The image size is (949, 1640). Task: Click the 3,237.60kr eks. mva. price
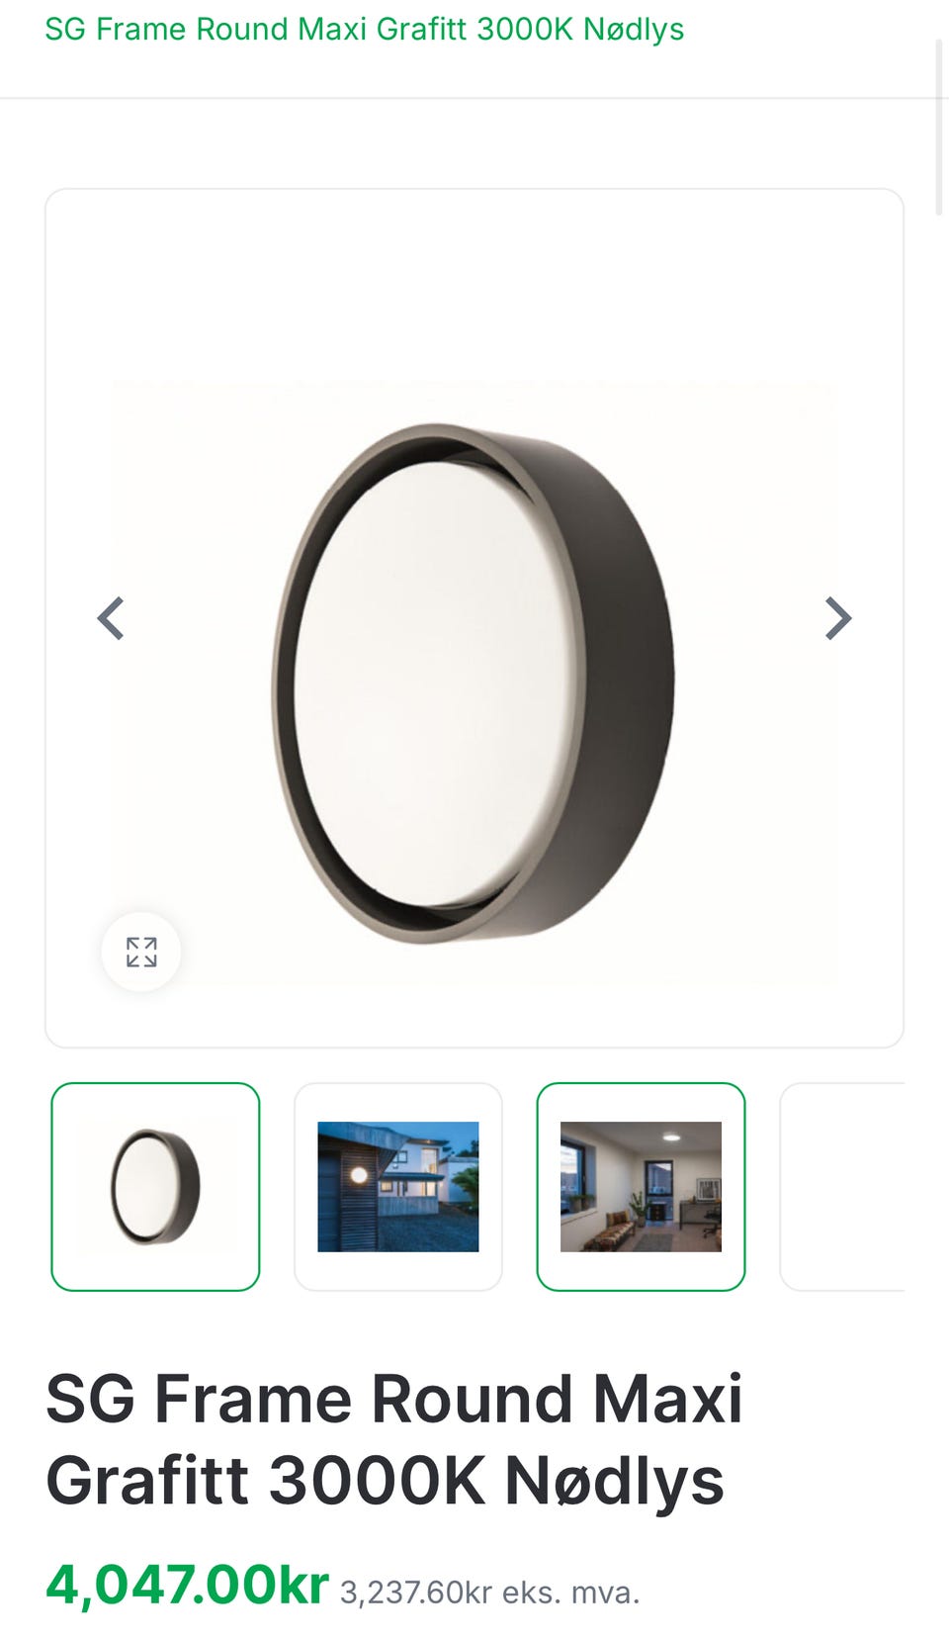coord(490,1593)
